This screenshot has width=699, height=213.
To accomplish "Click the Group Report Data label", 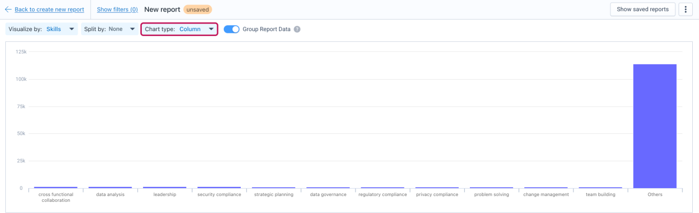I will (267, 29).
